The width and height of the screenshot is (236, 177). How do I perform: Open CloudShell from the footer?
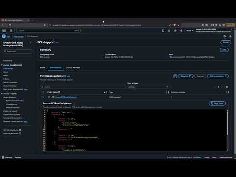7,157
